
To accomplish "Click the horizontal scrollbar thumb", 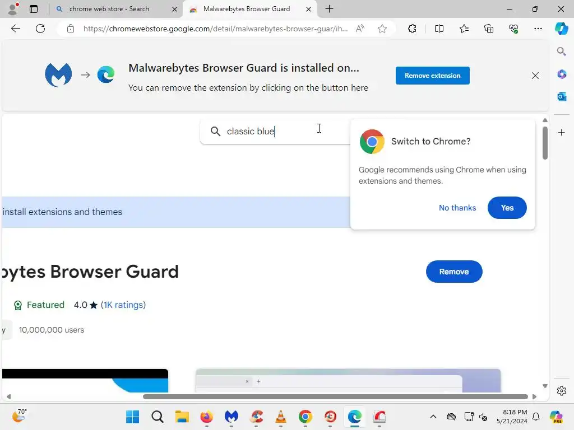I will 335,397.
